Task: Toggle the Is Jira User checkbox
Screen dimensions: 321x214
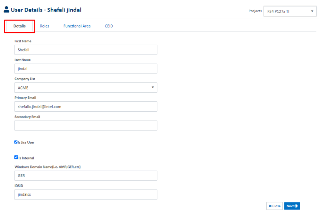Action: [16, 142]
